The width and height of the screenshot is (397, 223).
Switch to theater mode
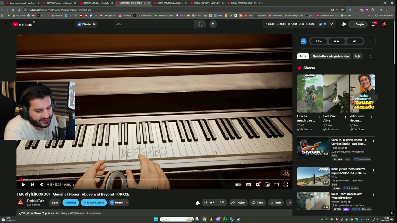pyautogui.click(x=276, y=185)
